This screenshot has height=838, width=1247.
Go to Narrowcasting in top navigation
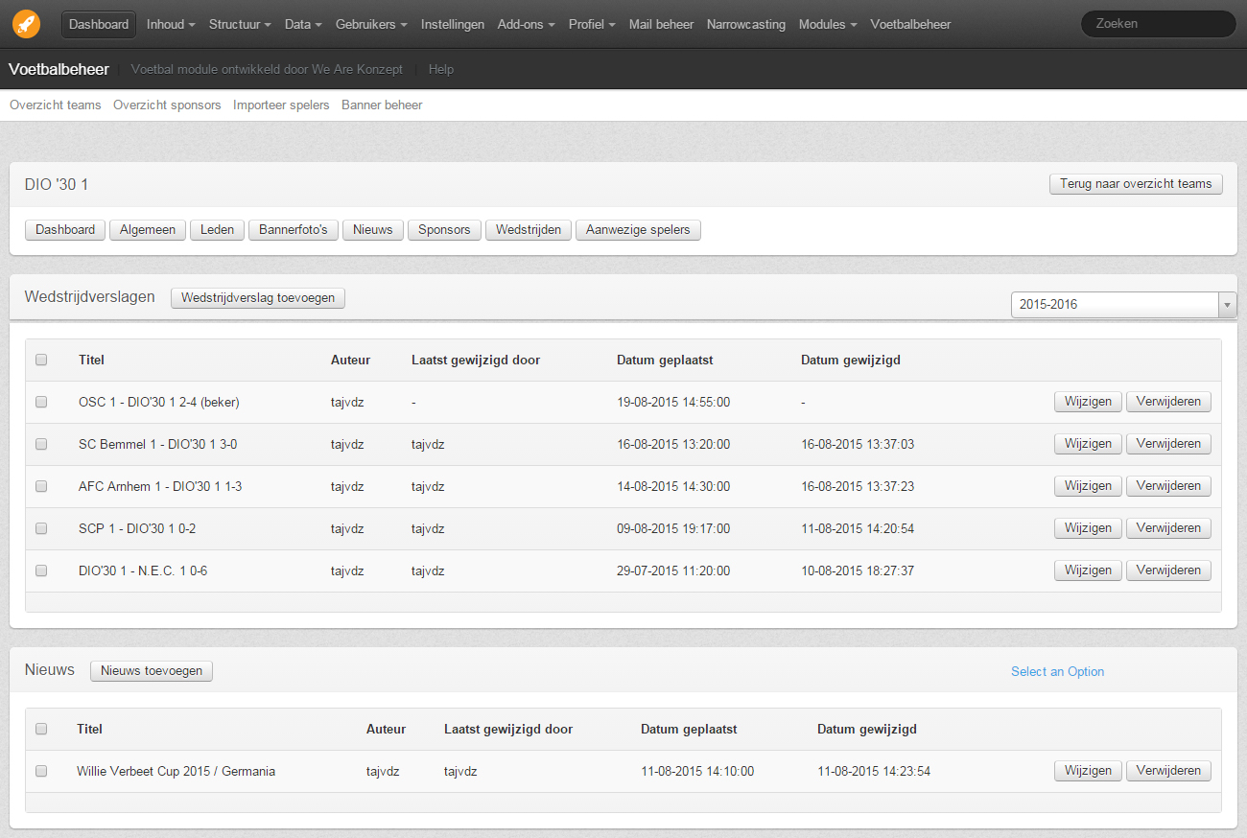745,24
